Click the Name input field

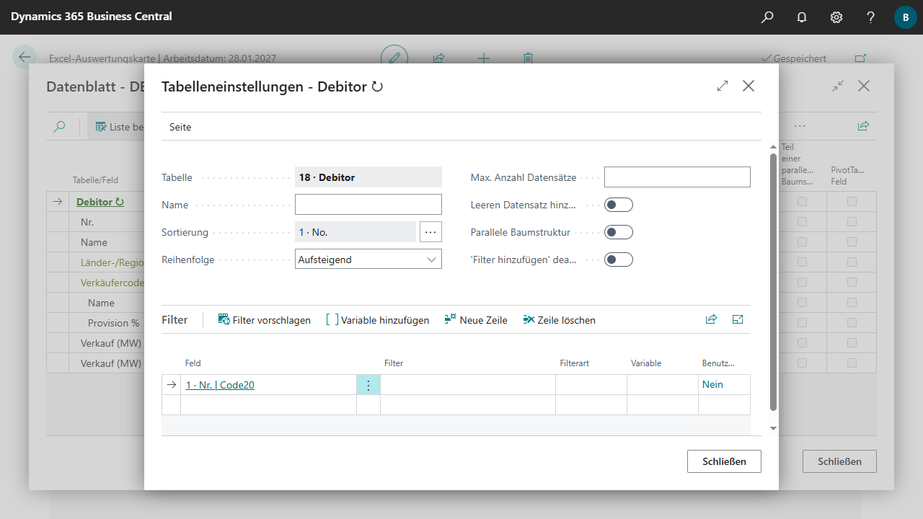point(368,205)
